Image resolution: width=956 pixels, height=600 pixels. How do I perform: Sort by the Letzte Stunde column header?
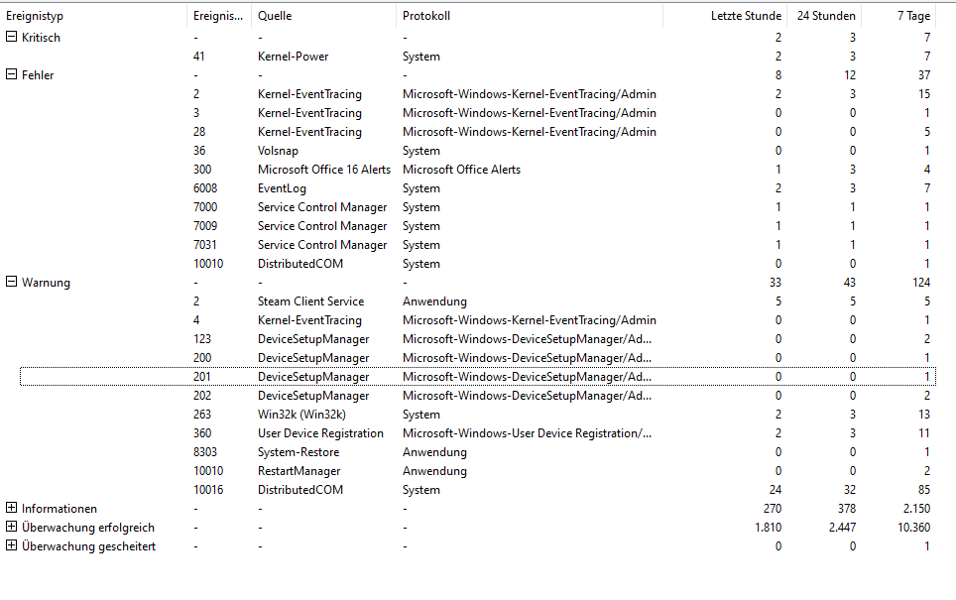(726, 16)
